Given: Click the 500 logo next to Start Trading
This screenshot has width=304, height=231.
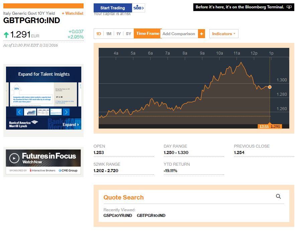Looking at the screenshot, I should click(x=138, y=8).
